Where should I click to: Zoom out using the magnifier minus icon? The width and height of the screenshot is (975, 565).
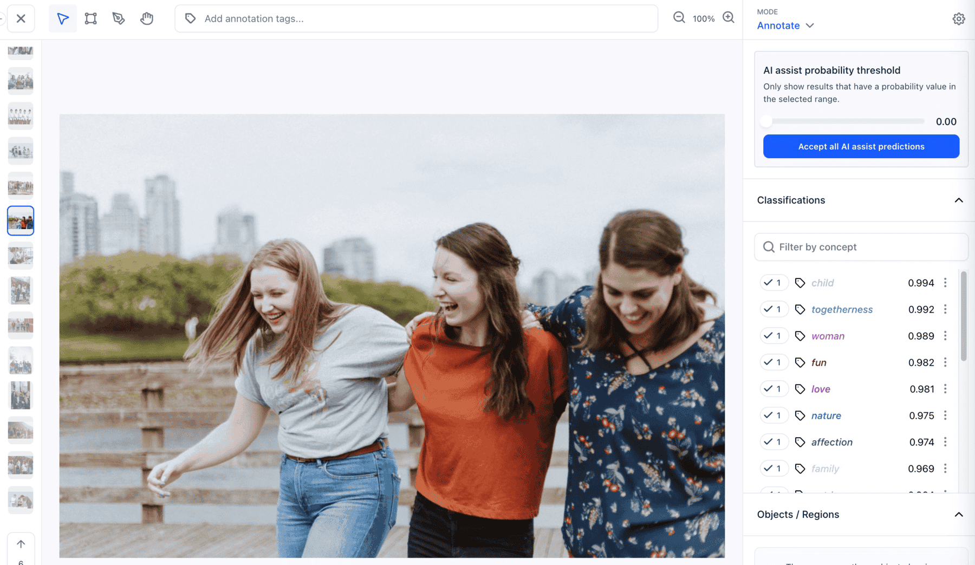click(679, 18)
